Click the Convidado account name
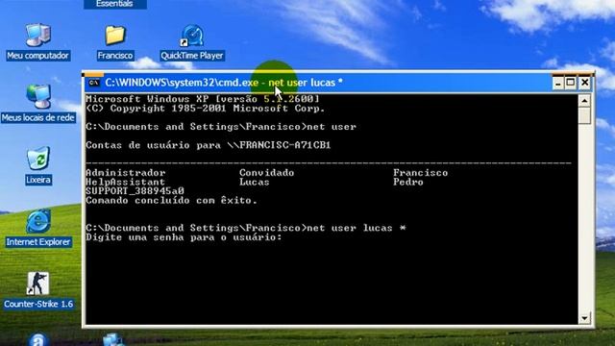This screenshot has width=615, height=346. pos(267,173)
